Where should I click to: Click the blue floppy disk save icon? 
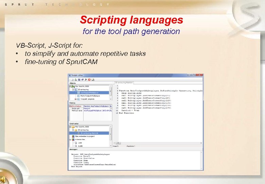[79, 80]
